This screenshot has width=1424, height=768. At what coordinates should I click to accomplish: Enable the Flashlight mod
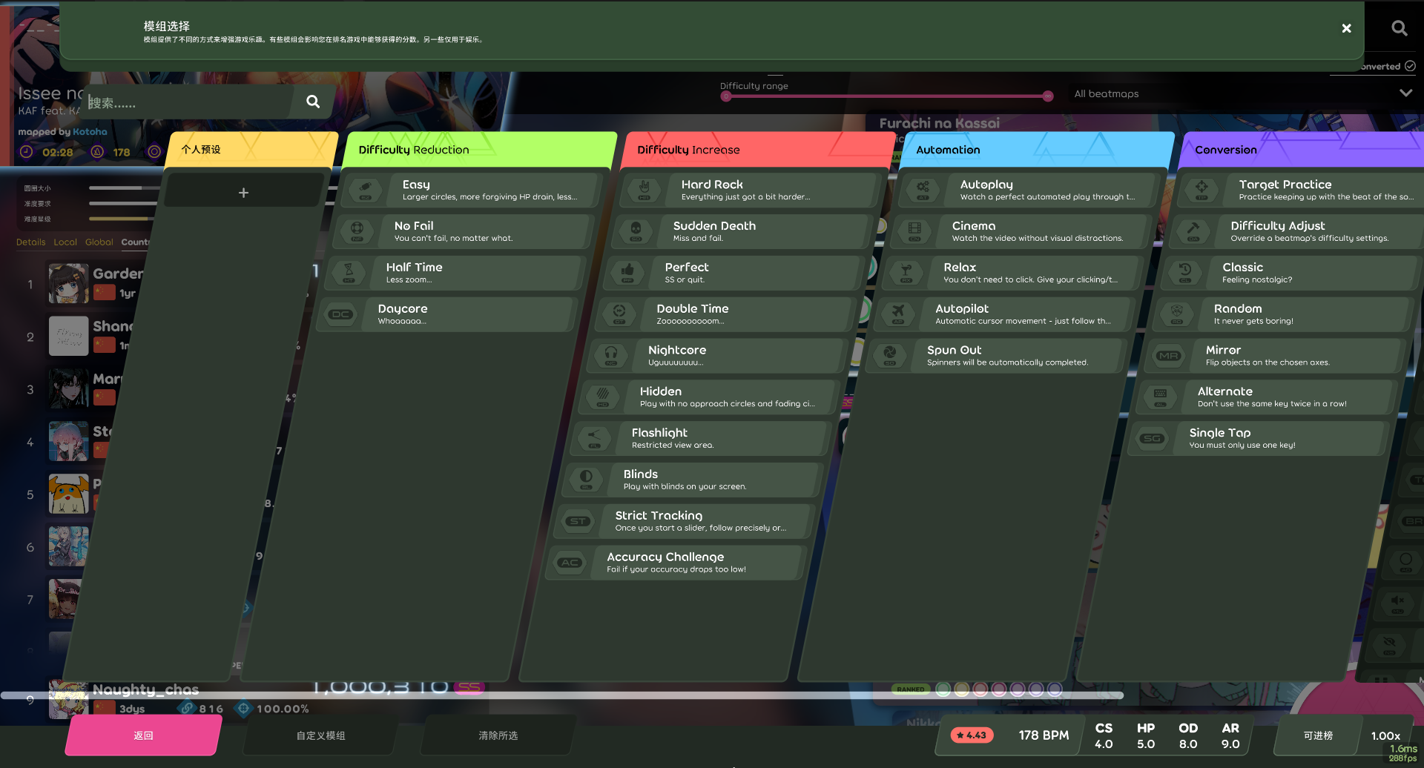pos(700,439)
